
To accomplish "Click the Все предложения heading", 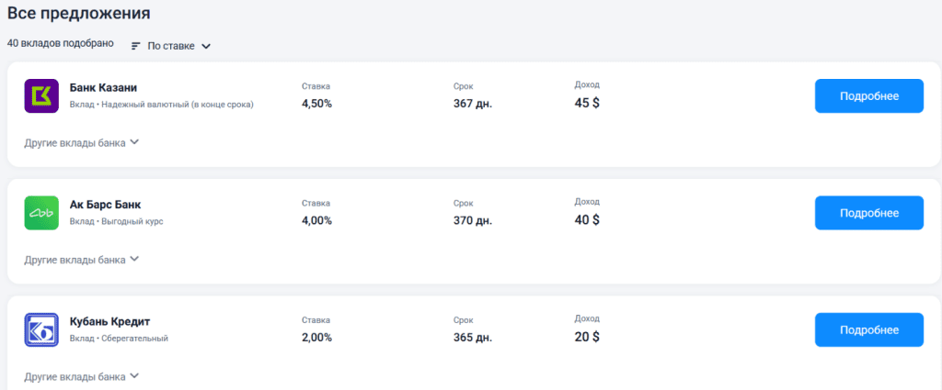I will (x=79, y=14).
